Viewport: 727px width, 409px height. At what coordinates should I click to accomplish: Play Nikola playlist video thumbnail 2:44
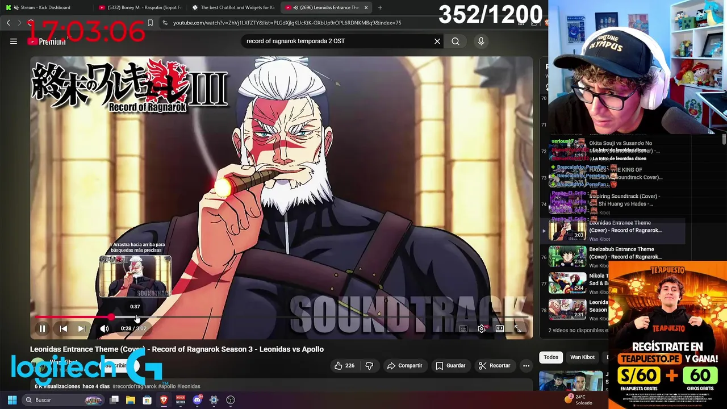567,282
